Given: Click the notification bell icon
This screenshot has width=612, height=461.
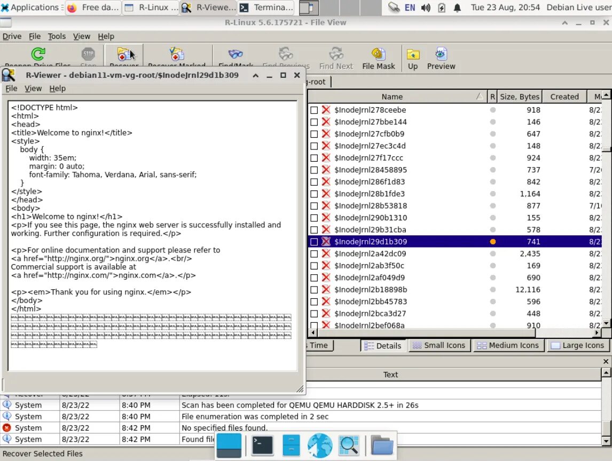Looking at the screenshot, I should [x=457, y=7].
